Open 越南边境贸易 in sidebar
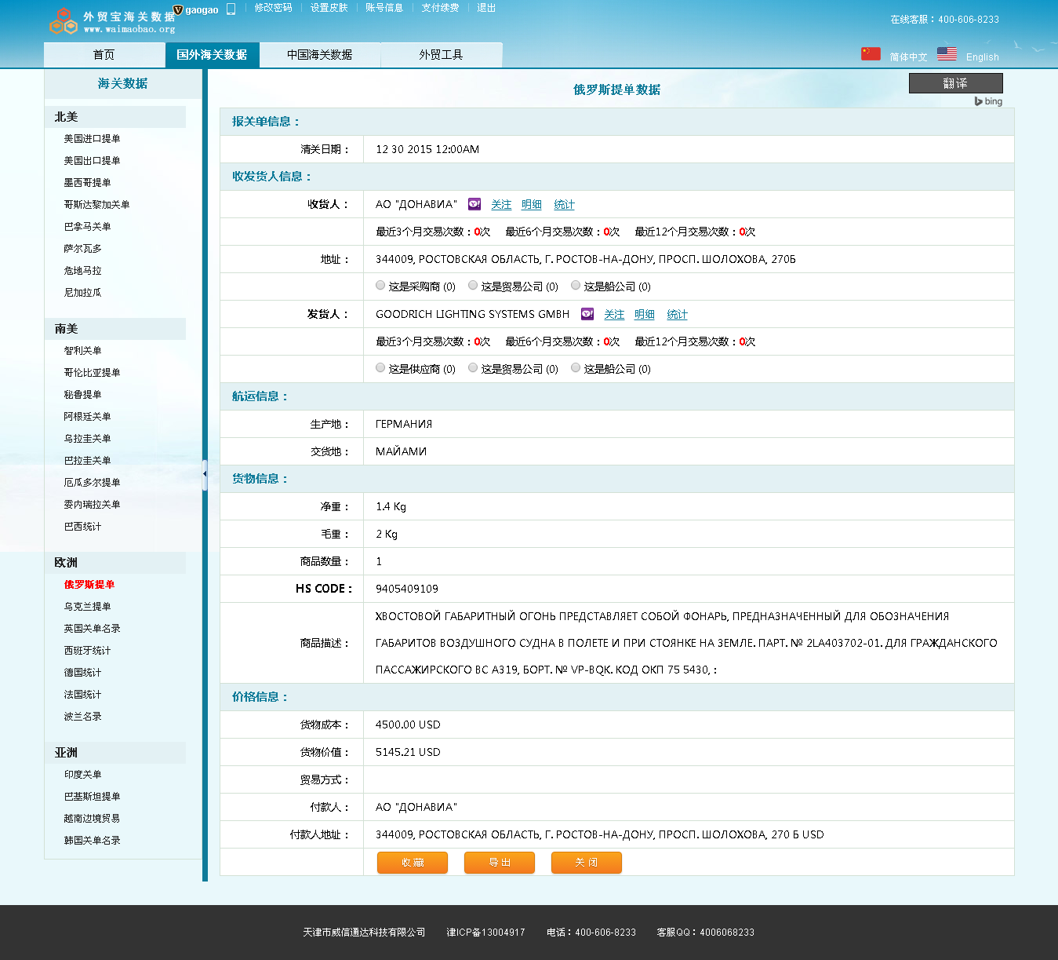Image resolution: width=1058 pixels, height=960 pixels. (92, 819)
